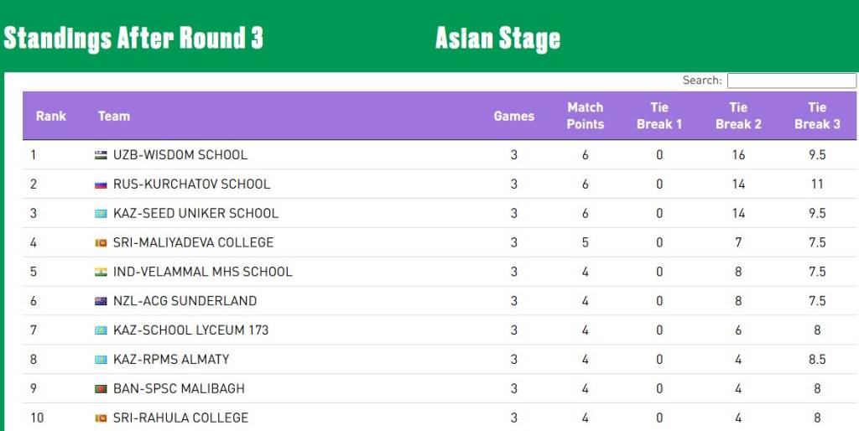The image size is (859, 431).
Task: Click the Sri Lanka flag beside Maliyadeva College
Action: point(101,243)
